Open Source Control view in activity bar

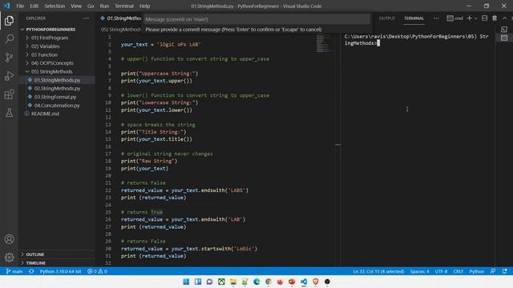tap(9, 58)
